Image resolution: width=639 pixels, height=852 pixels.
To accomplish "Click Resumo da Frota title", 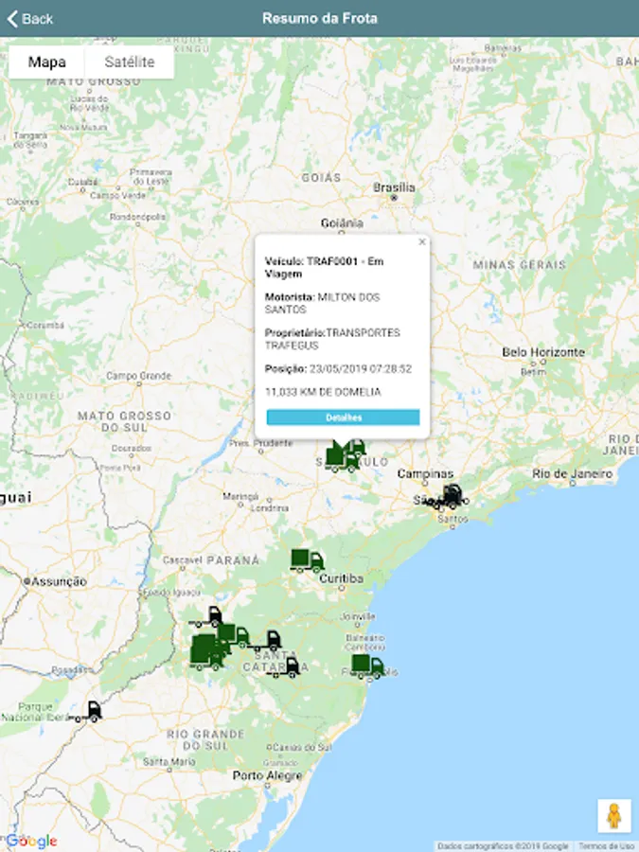I will 320,19.
